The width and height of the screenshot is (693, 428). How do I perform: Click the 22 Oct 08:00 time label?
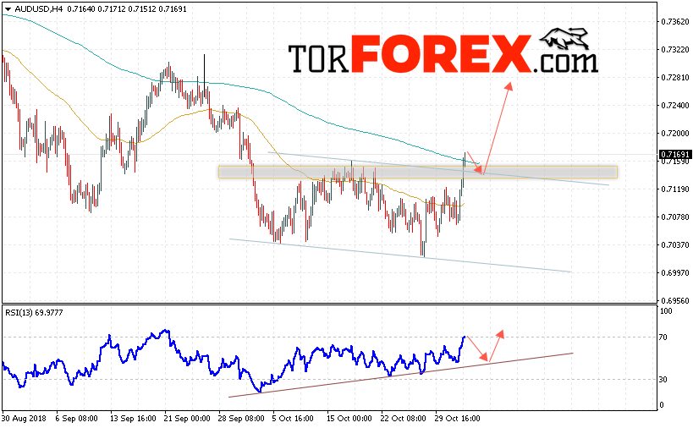tap(403, 419)
